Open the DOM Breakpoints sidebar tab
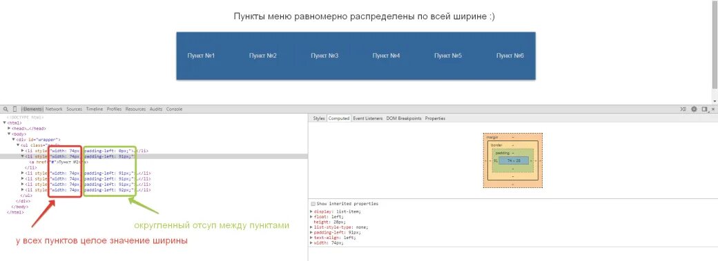Image resolution: width=718 pixels, height=261 pixels. pyautogui.click(x=403, y=118)
